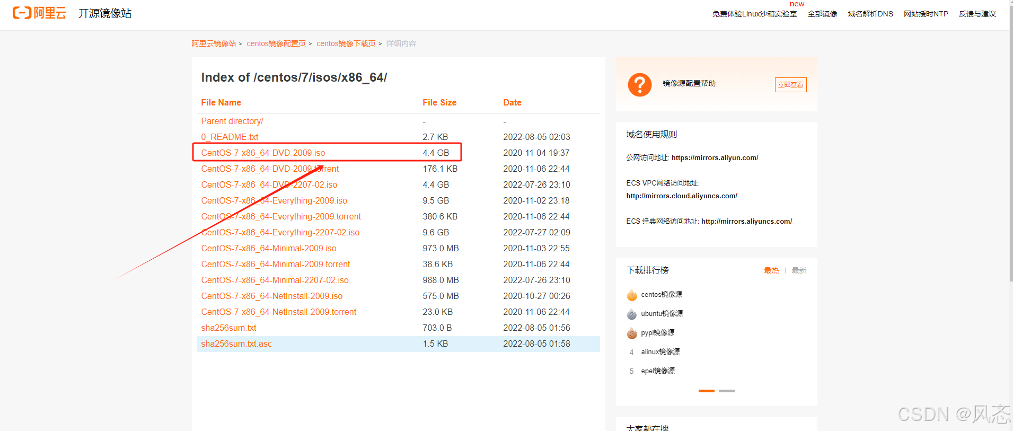Open 0_README.txt file link
This screenshot has width=1013, height=431.
(x=230, y=137)
